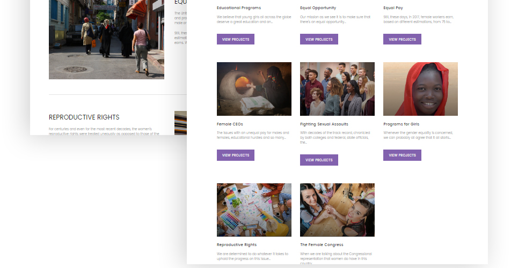Click the Programs for Girls title

pos(402,124)
